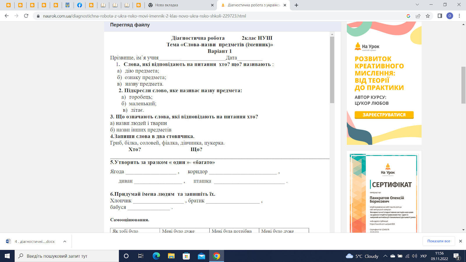Close the Нова вкладка tab
The width and height of the screenshot is (466, 262).
[212, 5]
